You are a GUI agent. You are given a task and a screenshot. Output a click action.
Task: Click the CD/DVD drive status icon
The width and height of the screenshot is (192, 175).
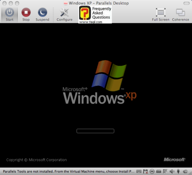click(152, 171)
